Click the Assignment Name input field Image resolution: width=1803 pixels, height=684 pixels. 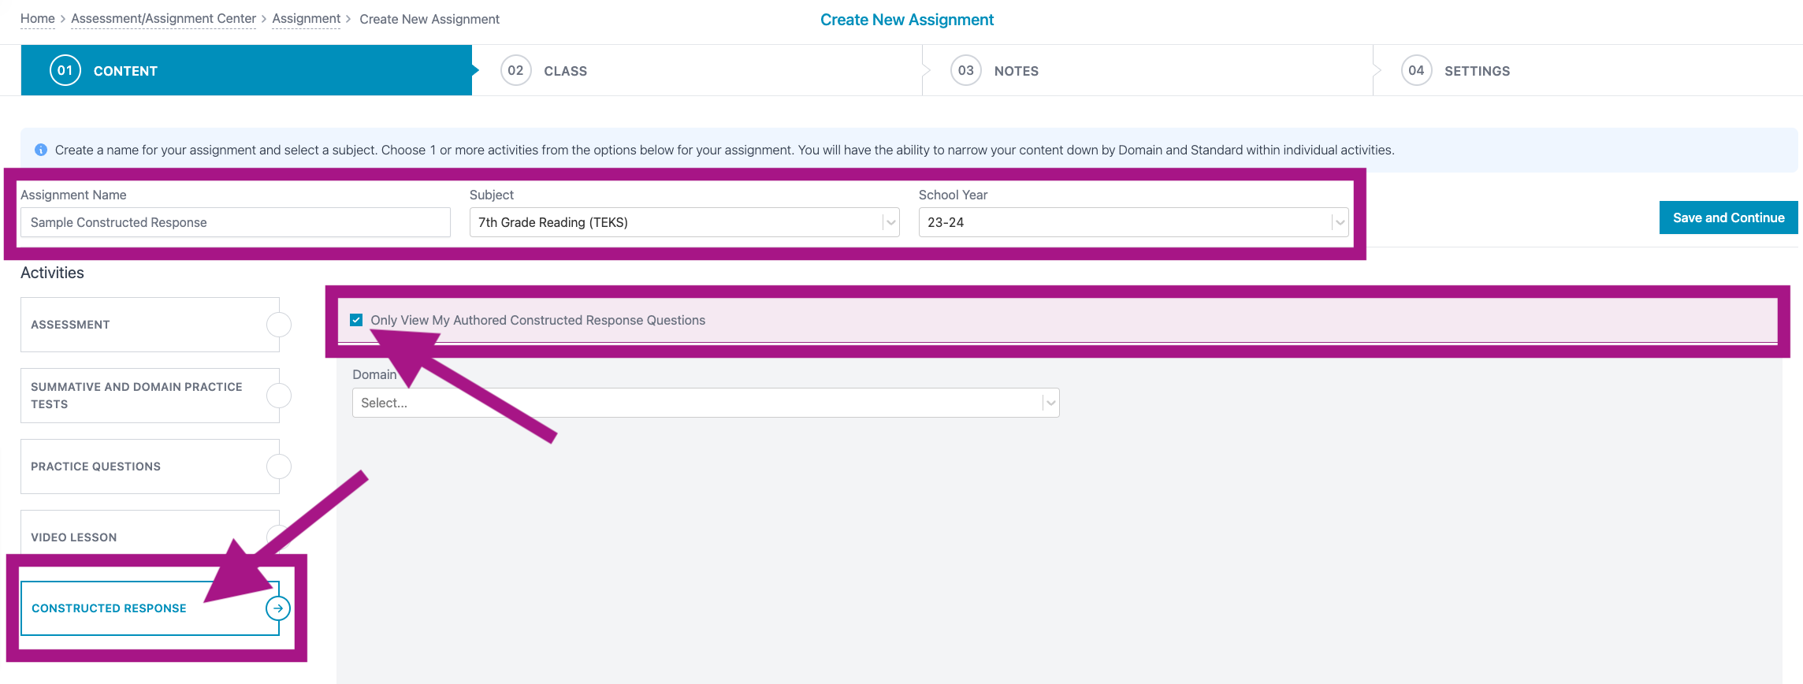coord(236,222)
